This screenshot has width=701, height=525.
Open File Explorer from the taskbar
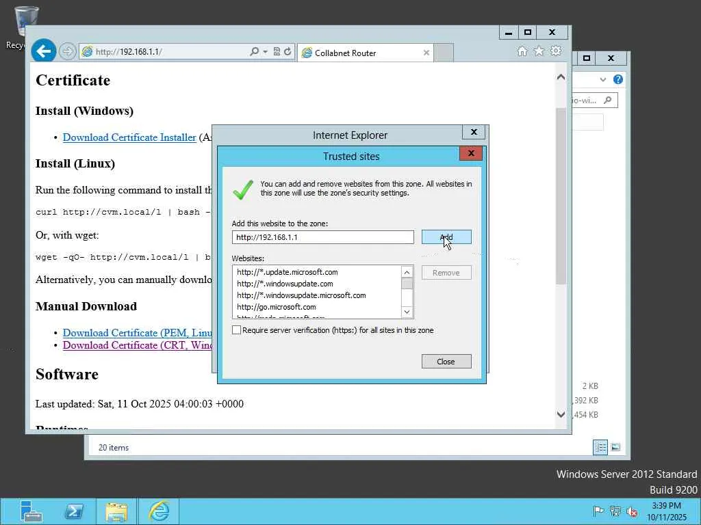pyautogui.click(x=116, y=511)
